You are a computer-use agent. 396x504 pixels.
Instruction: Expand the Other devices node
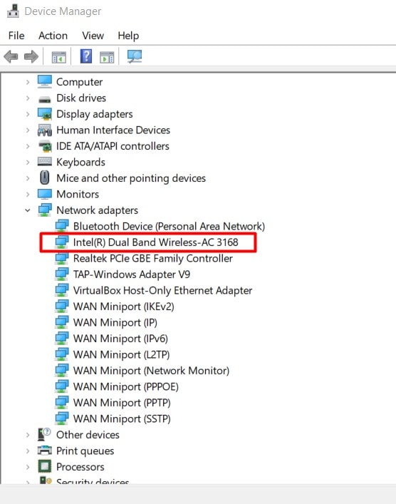(28, 435)
